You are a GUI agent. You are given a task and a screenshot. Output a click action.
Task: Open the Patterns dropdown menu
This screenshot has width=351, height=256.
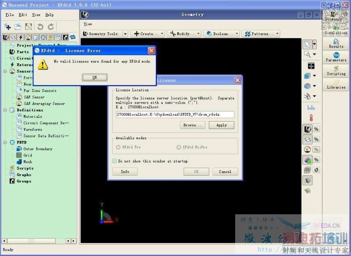tap(261, 34)
